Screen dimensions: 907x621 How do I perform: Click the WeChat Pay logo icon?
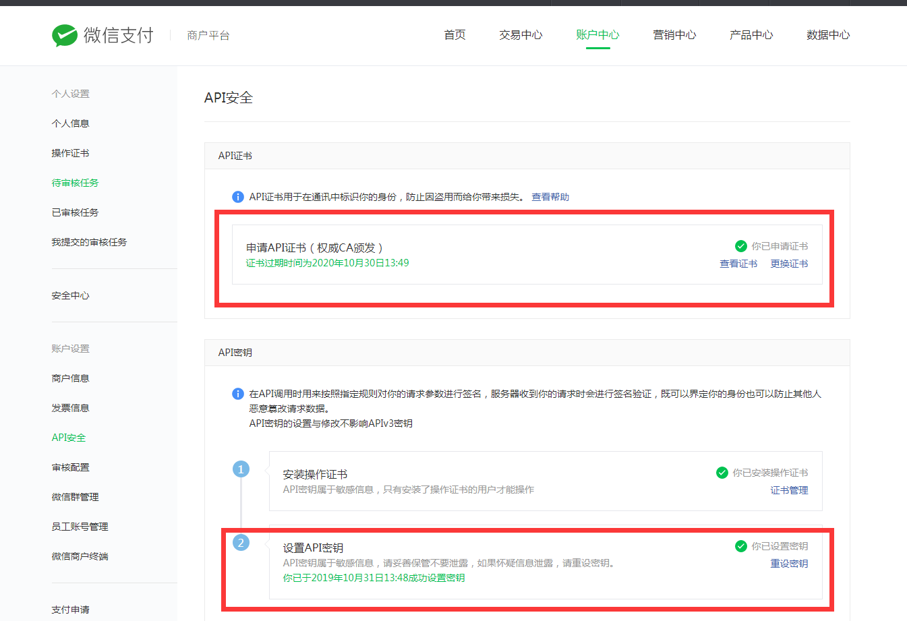pos(65,35)
